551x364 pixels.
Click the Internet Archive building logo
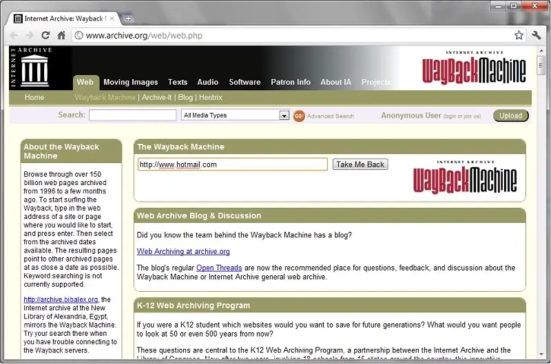point(34,71)
